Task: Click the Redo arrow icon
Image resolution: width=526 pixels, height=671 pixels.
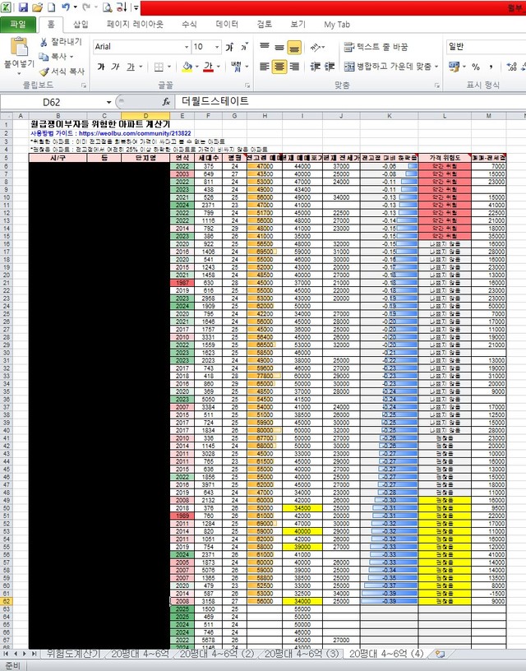Action: click(86, 7)
